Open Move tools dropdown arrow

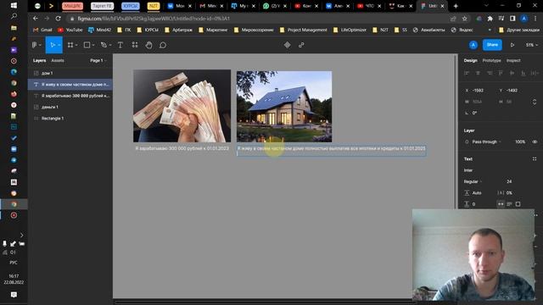click(59, 45)
